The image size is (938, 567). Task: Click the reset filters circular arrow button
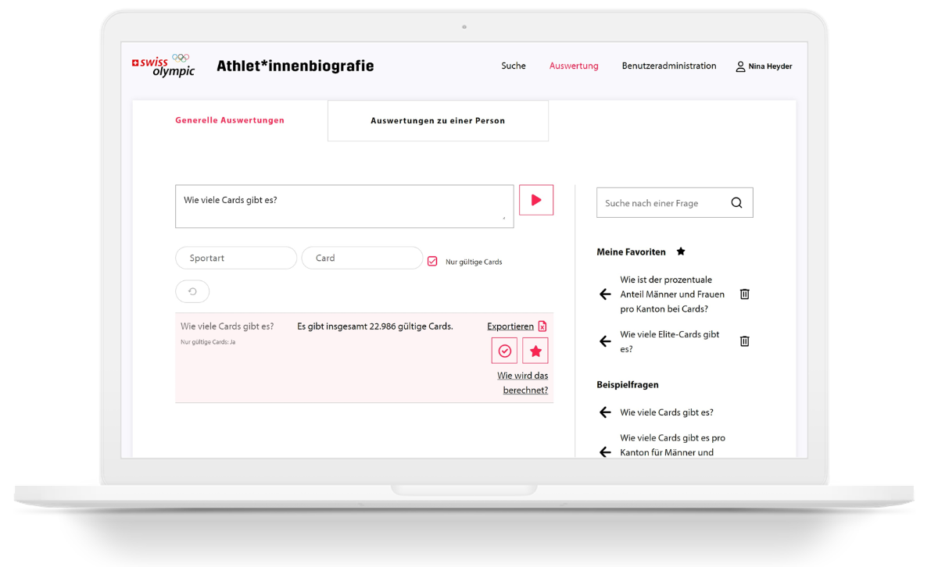pos(192,291)
